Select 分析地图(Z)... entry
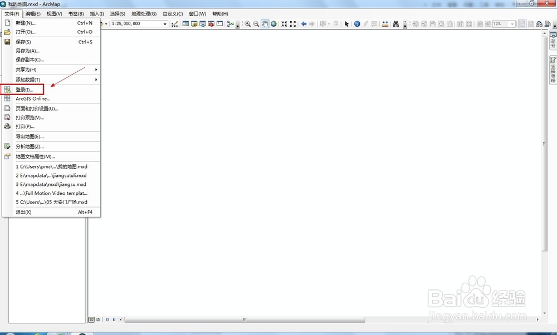The image size is (557, 335). [51, 146]
